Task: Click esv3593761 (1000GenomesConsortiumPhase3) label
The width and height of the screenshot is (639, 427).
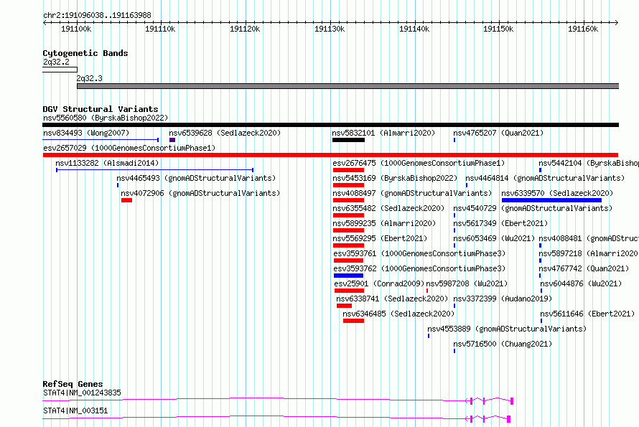Action: point(419,254)
